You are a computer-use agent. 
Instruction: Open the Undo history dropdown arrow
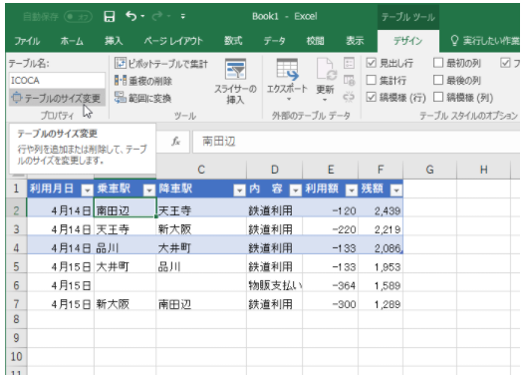click(x=142, y=16)
